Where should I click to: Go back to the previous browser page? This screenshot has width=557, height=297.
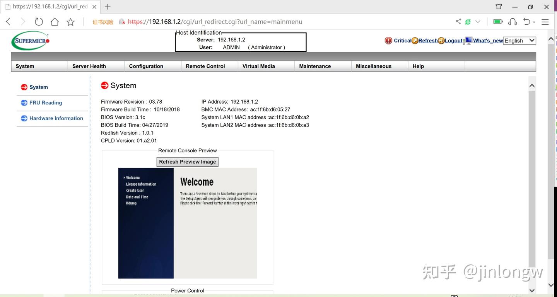point(8,22)
